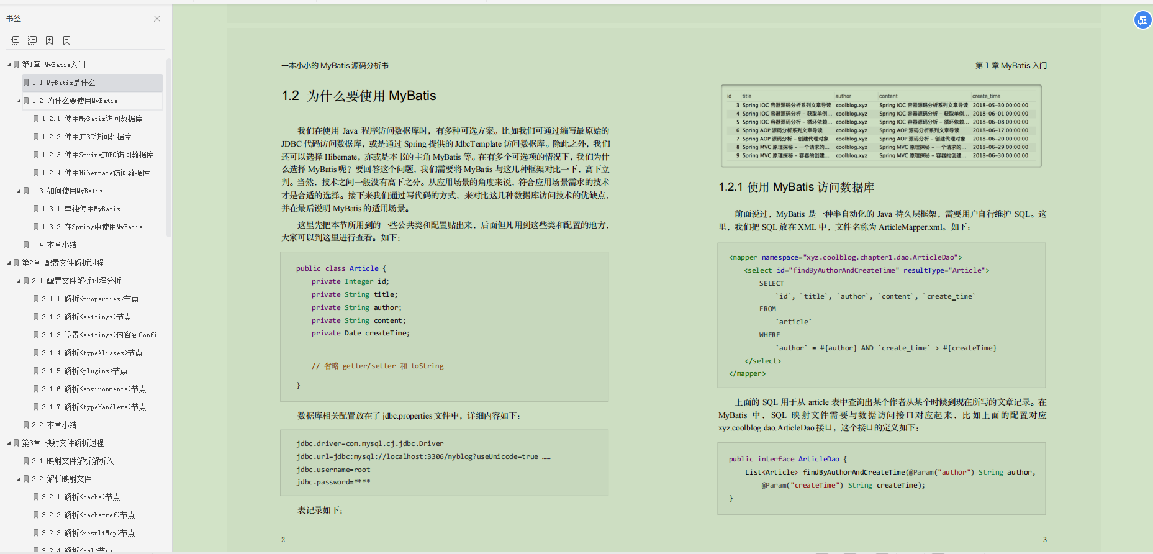Jump to bookmark 2.1.6 解析<environments>节点
Viewport: 1153px width, 554px height.
(x=94, y=389)
